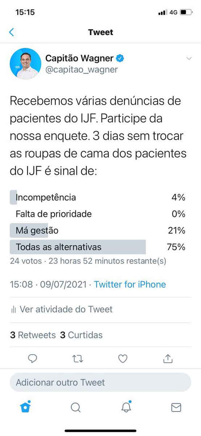Open the Notifications bell icon
Screen dimensions: 201x436
coord(126,407)
